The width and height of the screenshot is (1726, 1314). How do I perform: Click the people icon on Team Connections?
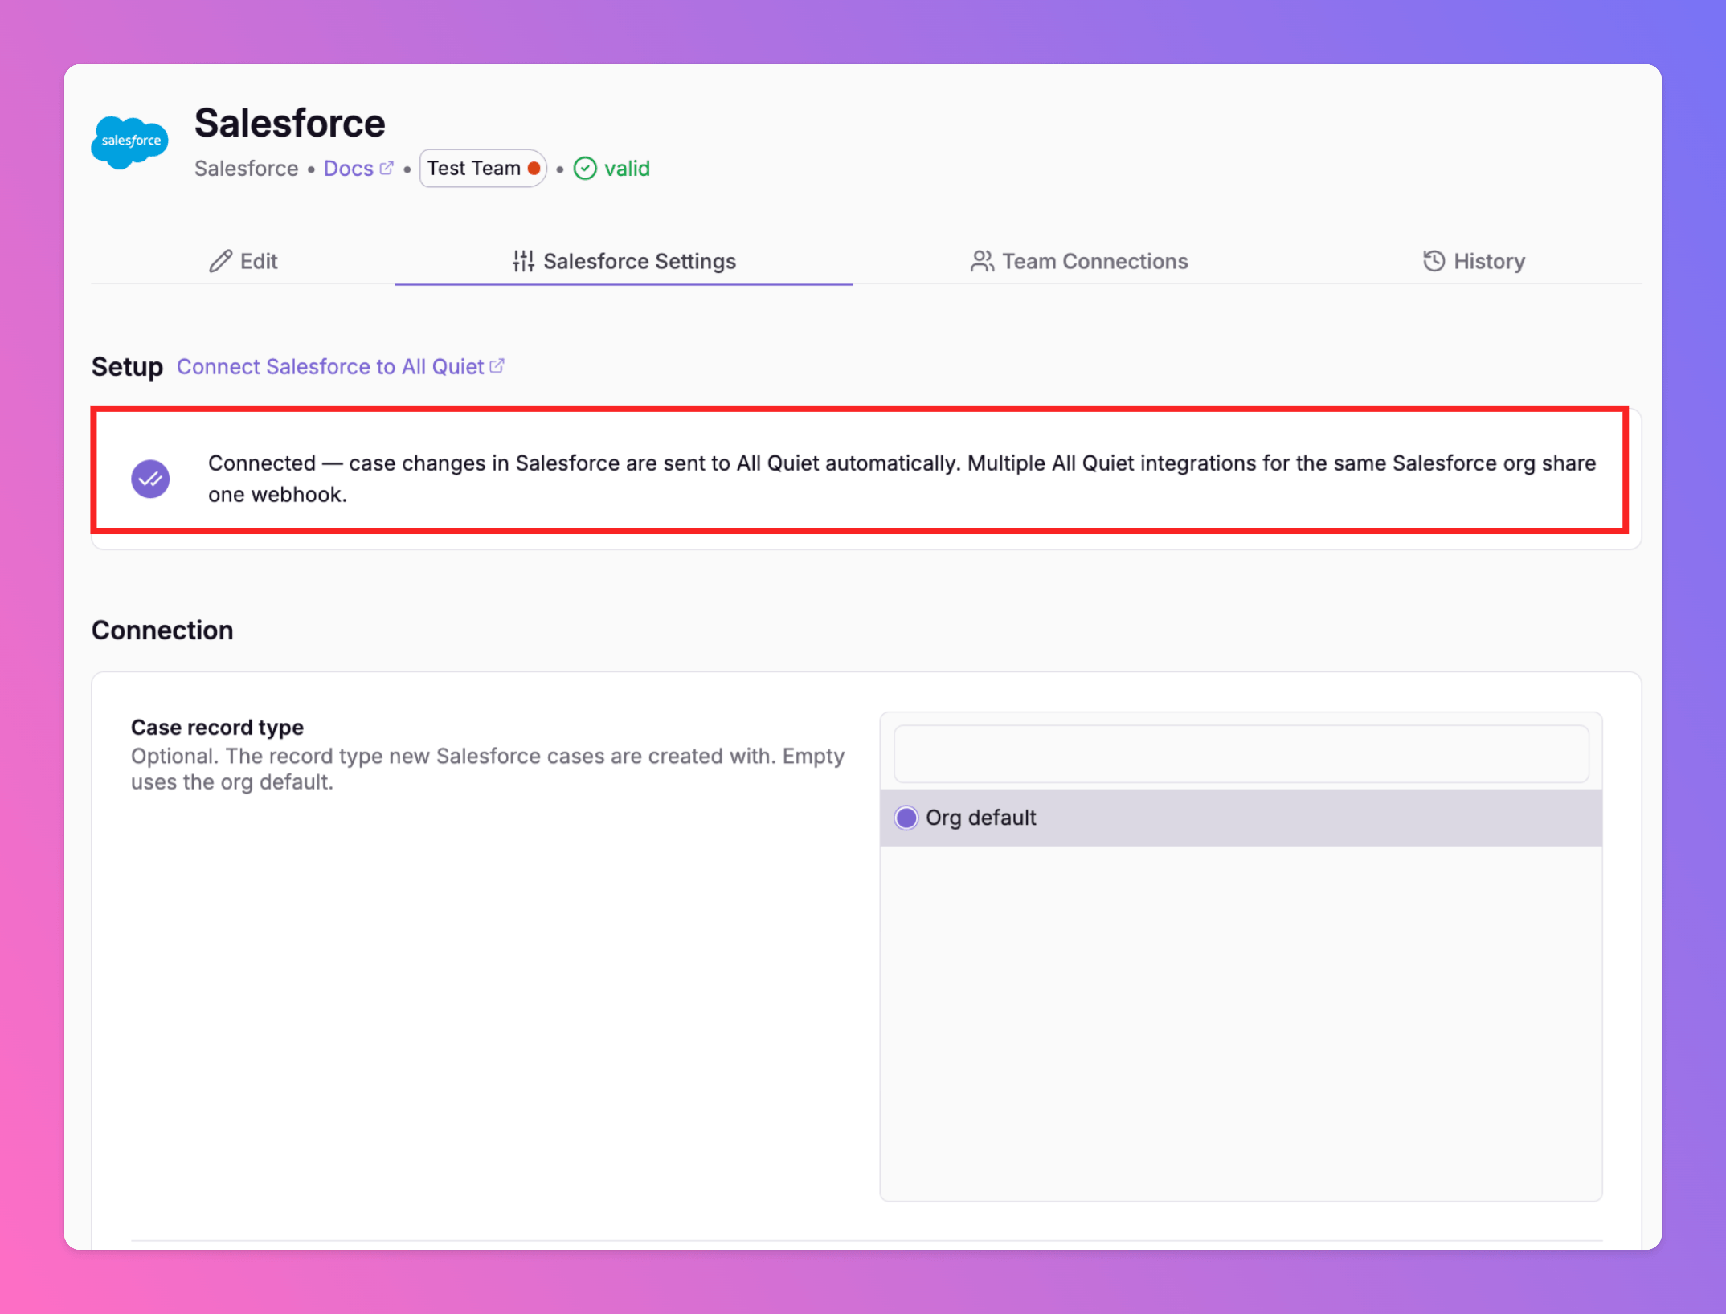tap(982, 261)
